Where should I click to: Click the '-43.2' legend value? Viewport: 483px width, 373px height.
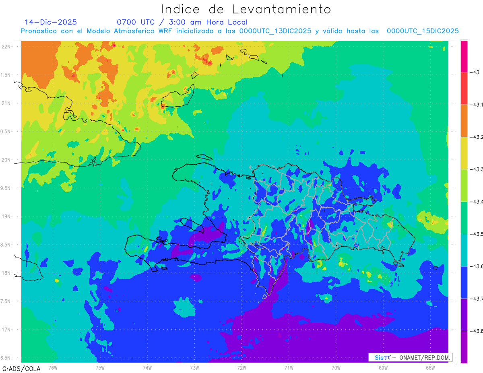477,137
